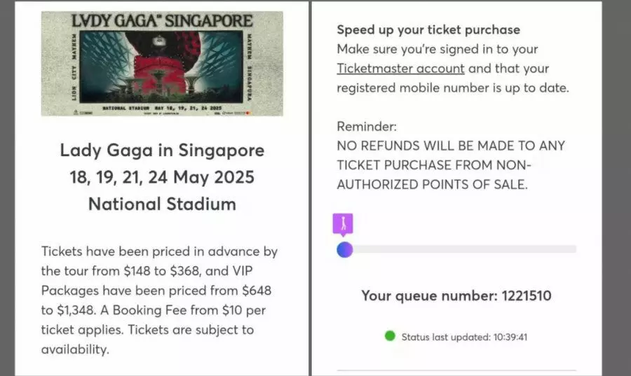Click the "Speed up your ticket purchase" heading
This screenshot has height=376, width=631.
(x=428, y=30)
